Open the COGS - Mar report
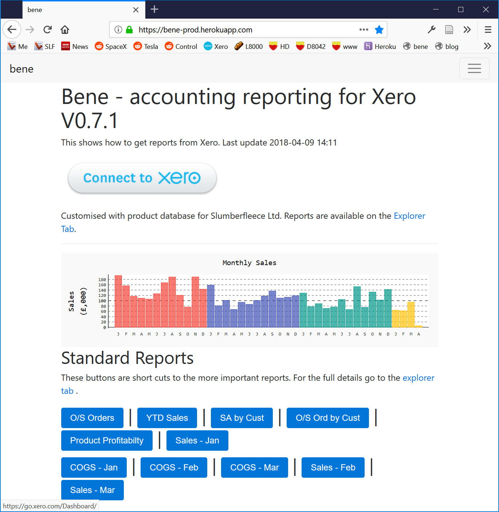Screen dimensions: 499x512 255,468
